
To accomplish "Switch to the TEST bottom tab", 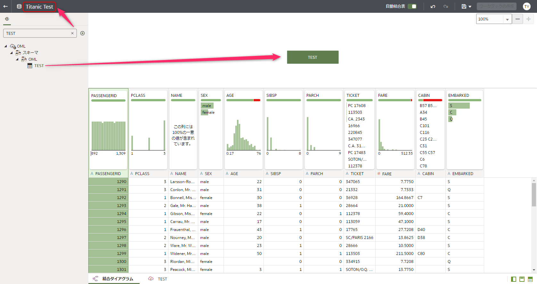I will point(158,279).
